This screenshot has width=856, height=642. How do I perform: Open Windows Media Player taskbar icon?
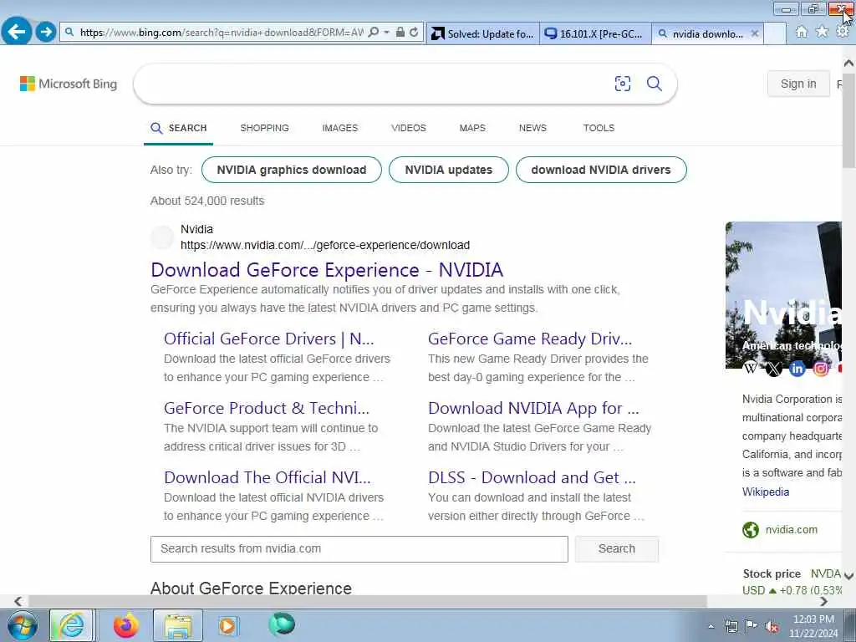tap(227, 625)
